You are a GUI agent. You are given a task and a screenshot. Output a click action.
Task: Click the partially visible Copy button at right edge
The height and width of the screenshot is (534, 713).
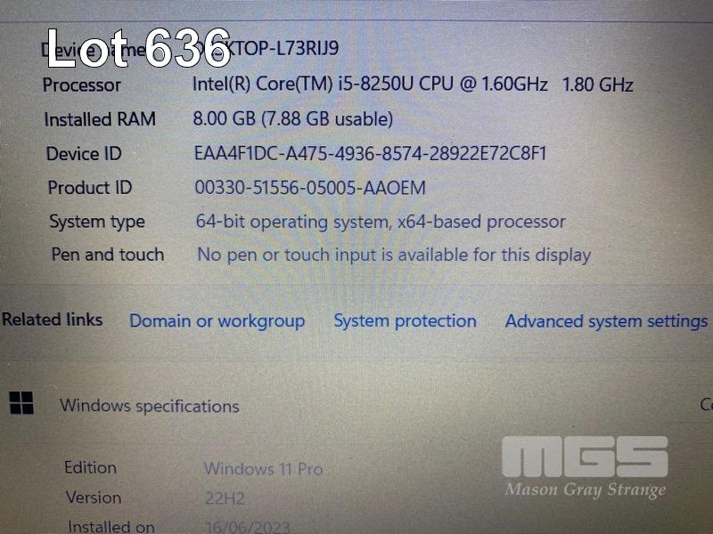(706, 404)
